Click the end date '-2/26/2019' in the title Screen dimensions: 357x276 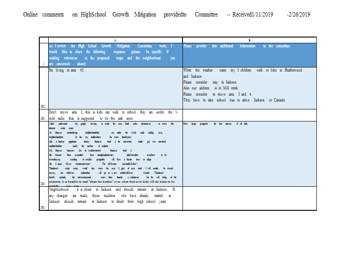click(x=299, y=15)
